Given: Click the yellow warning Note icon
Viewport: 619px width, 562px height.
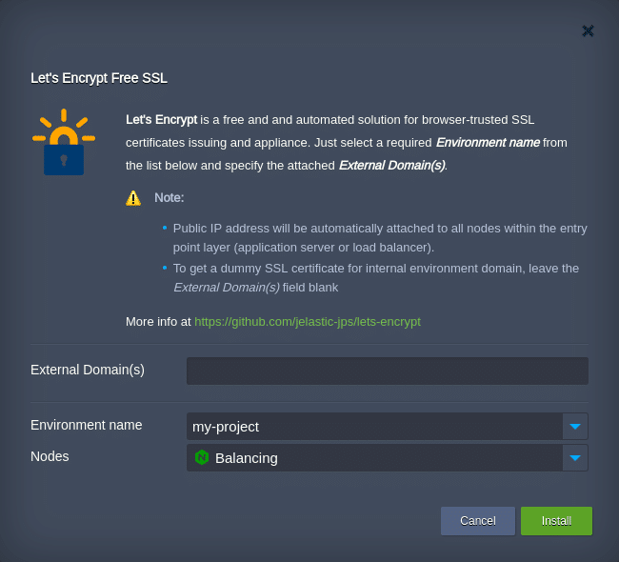Looking at the screenshot, I should [x=133, y=198].
